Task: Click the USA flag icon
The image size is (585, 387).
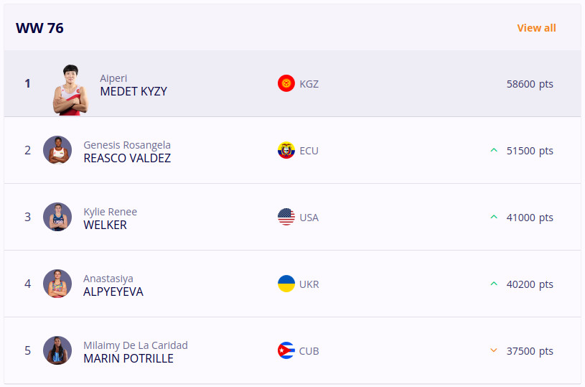Action: 286,217
